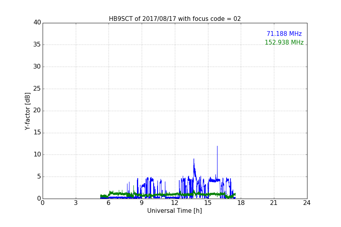Screen dimensions: 341x227
Task: Click the x-axis tick label 6
Action: (109, 203)
